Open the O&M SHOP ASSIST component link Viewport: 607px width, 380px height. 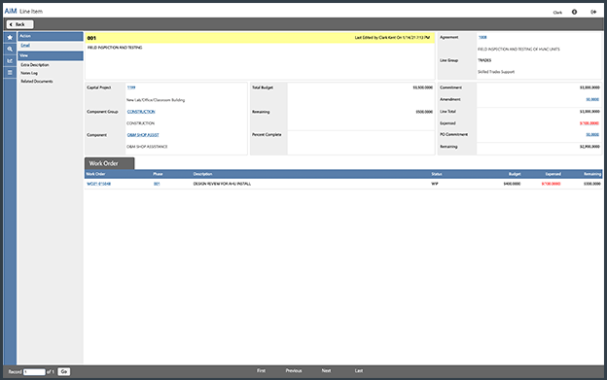[x=143, y=135]
